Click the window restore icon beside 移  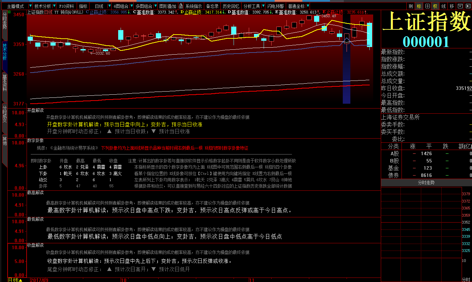tap(460, 6)
